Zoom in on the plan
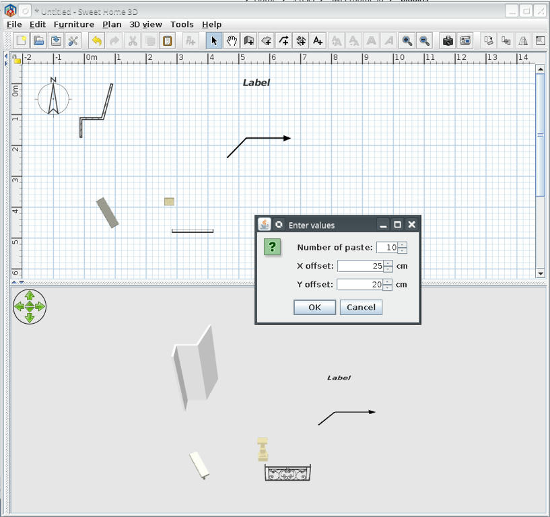Viewport: 550px width, 517px height. tap(407, 40)
